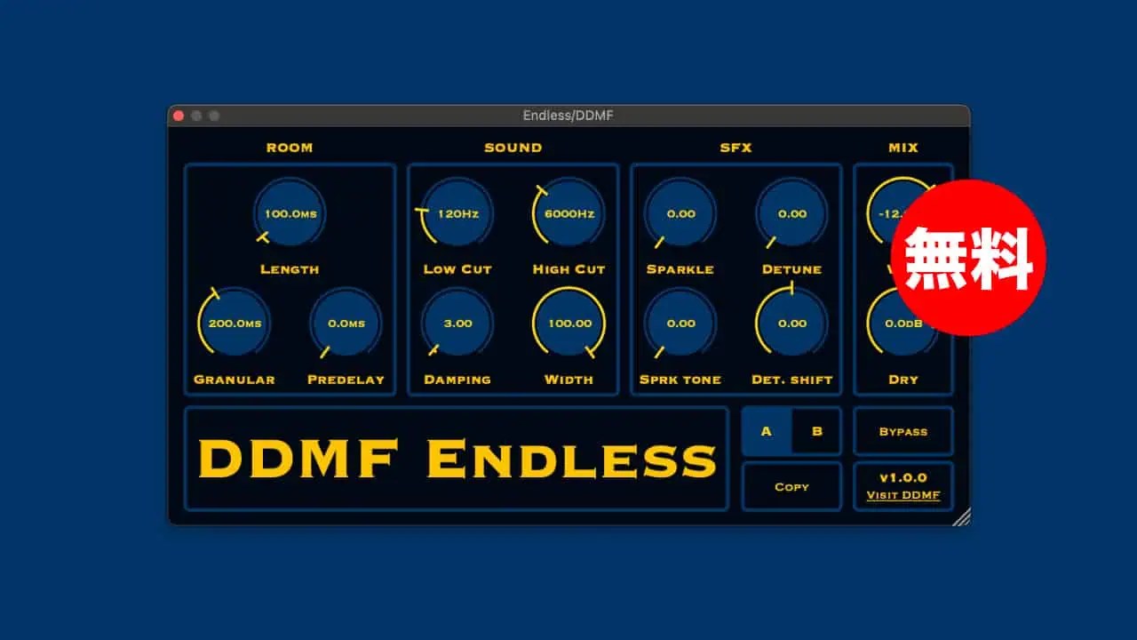Select the Sparkle knob
Screen dimensions: 1137x640
(x=680, y=214)
